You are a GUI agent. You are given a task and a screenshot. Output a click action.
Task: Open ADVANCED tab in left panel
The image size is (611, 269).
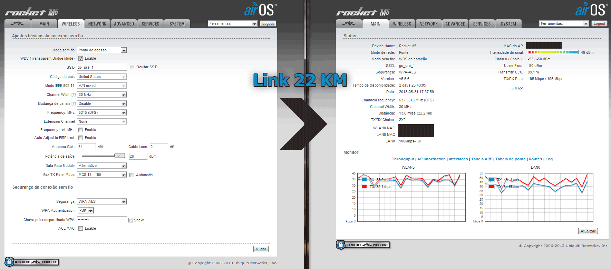click(124, 24)
